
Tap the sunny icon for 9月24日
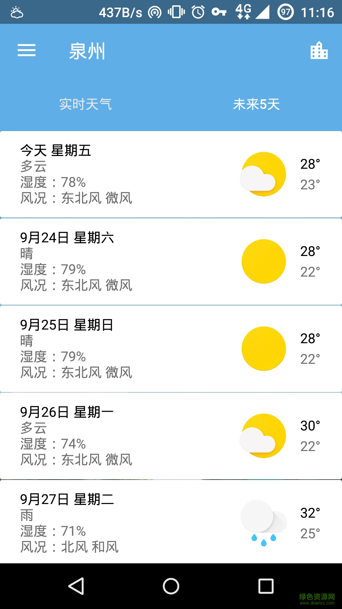coord(263,261)
